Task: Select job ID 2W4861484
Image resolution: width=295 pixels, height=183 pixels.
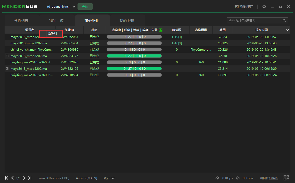Action: pyautogui.click(x=70, y=43)
